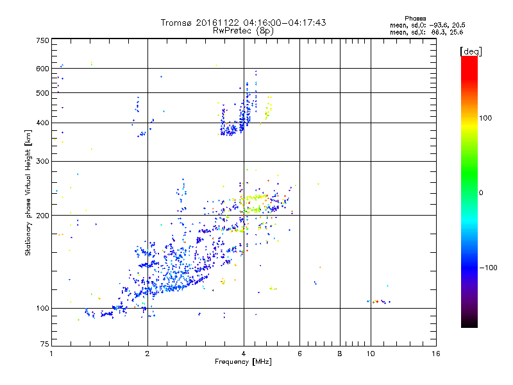Click the x-axis tick label '2'
Image resolution: width=513 pixels, height=385 pixels.
(x=147, y=354)
